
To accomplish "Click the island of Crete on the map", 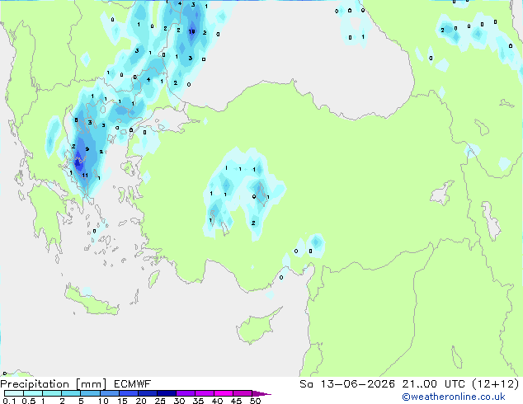I will pos(92,302).
